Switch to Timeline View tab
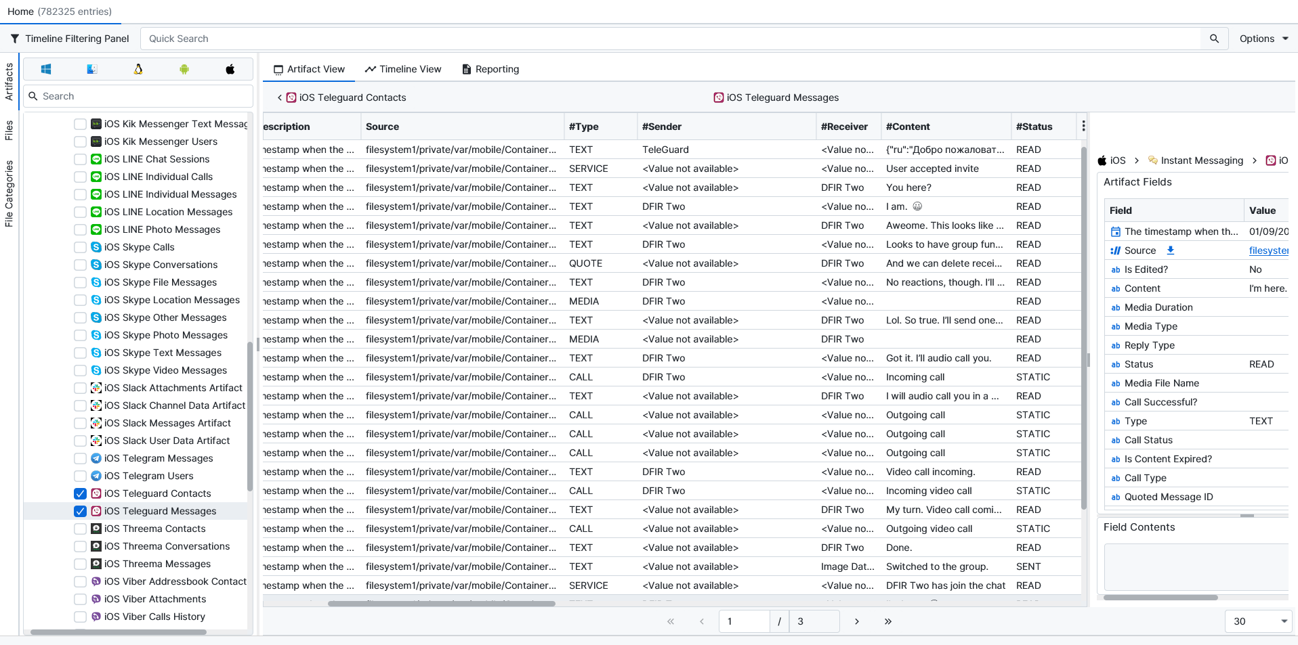Screen dimensions: 1298x645 [x=403, y=69]
